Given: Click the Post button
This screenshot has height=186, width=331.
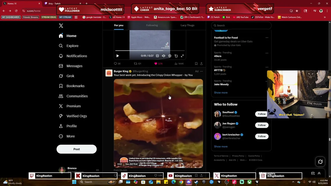Looking at the screenshot, I should [77, 149].
